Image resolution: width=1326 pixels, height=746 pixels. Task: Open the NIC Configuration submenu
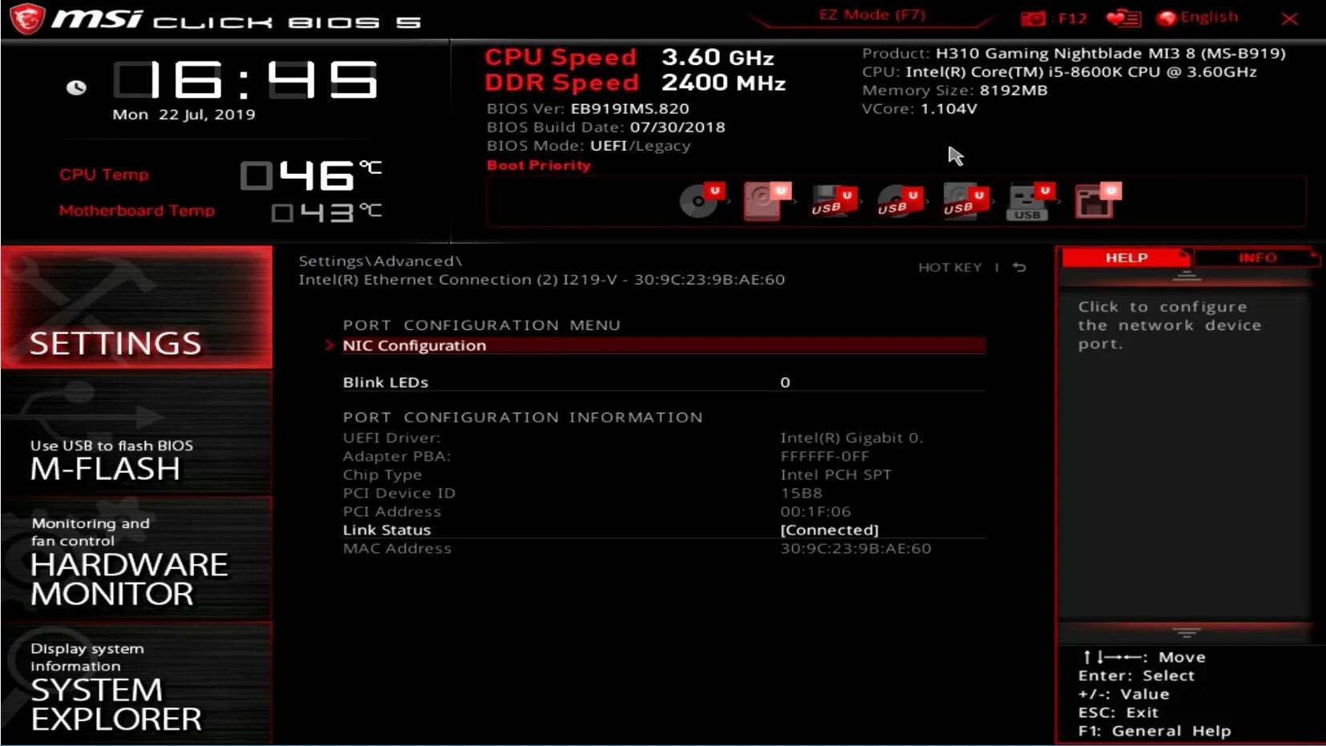664,345
